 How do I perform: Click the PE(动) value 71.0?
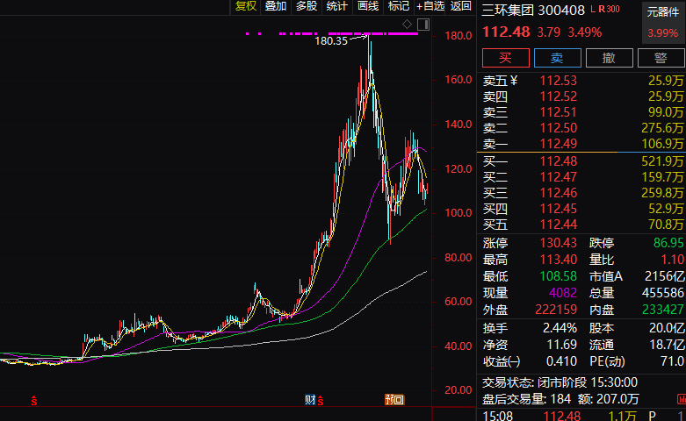pyautogui.click(x=674, y=361)
